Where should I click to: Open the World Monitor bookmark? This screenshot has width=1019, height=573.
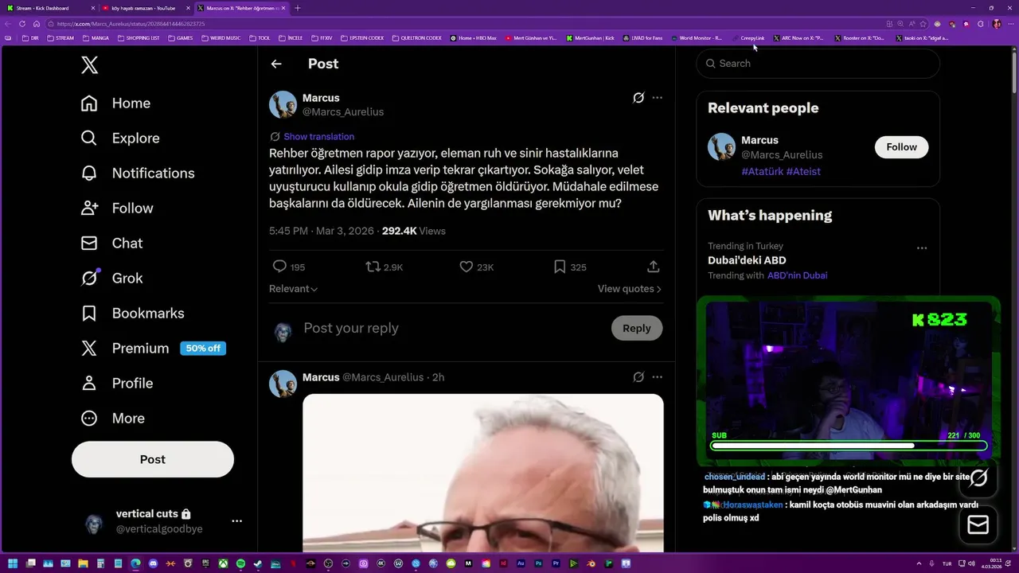click(697, 38)
